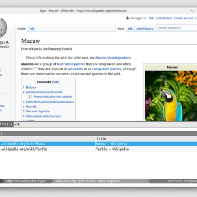The height and width of the screenshot is (197, 197).
Task: Open the Contributions link
Action: (x=164, y=18)
